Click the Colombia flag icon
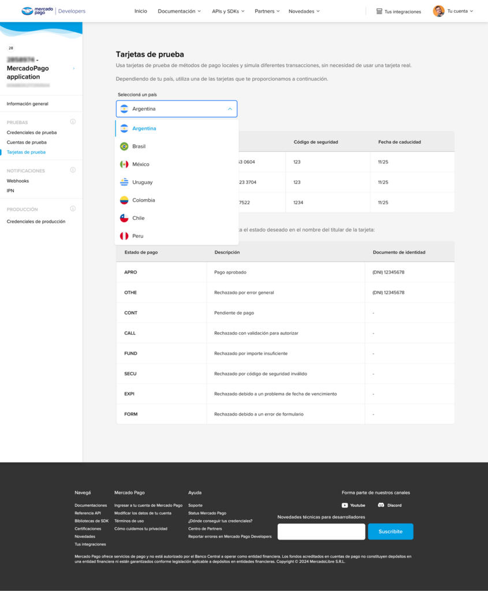This screenshot has width=488, height=591. pos(124,200)
